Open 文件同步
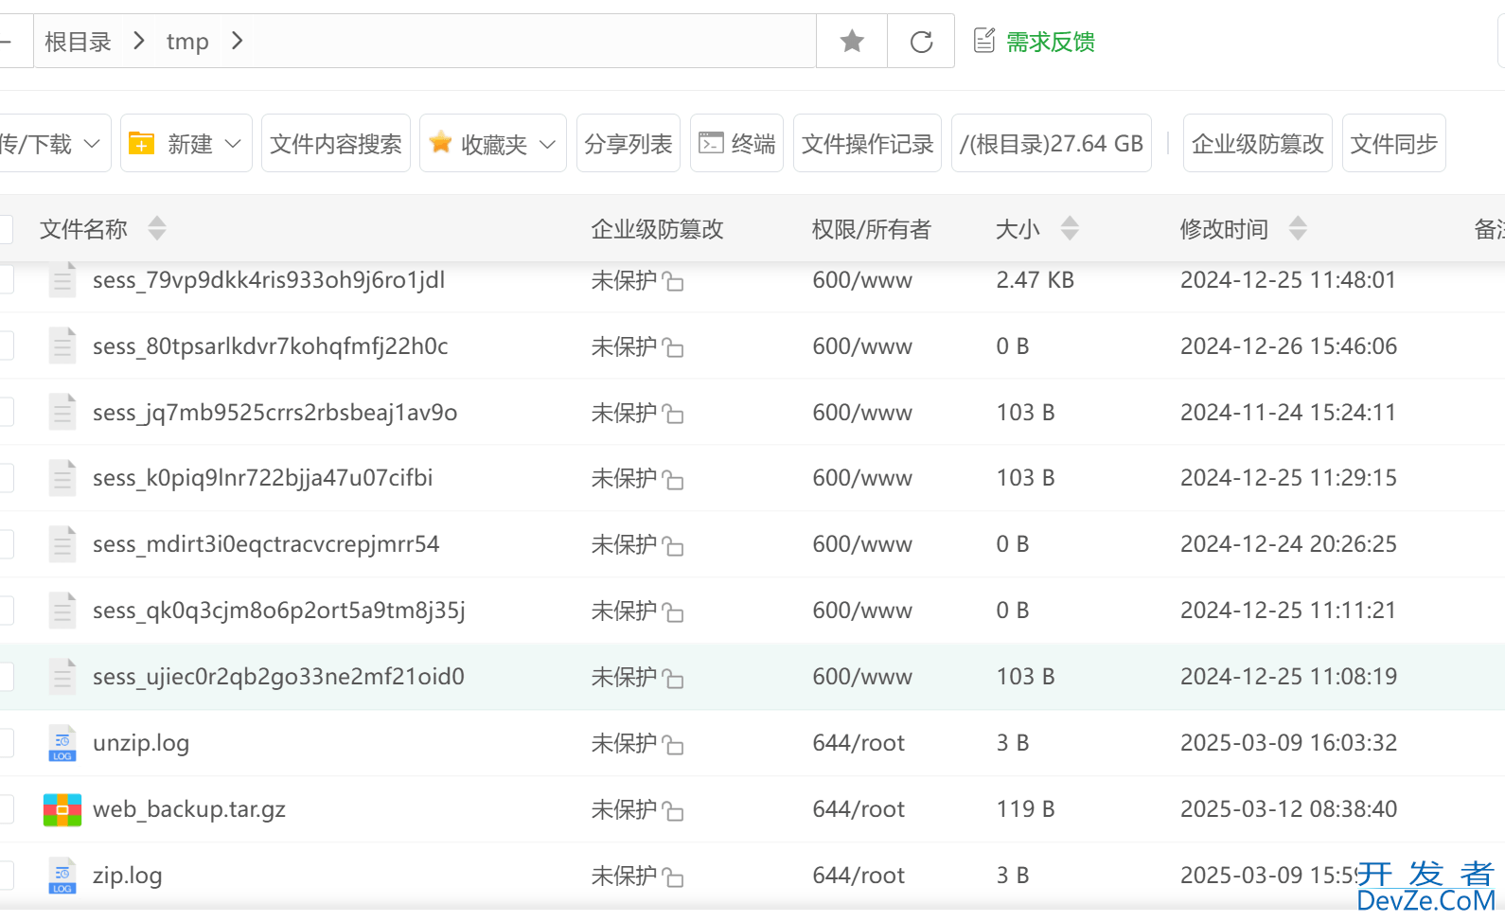Image resolution: width=1505 pixels, height=921 pixels. click(1394, 143)
